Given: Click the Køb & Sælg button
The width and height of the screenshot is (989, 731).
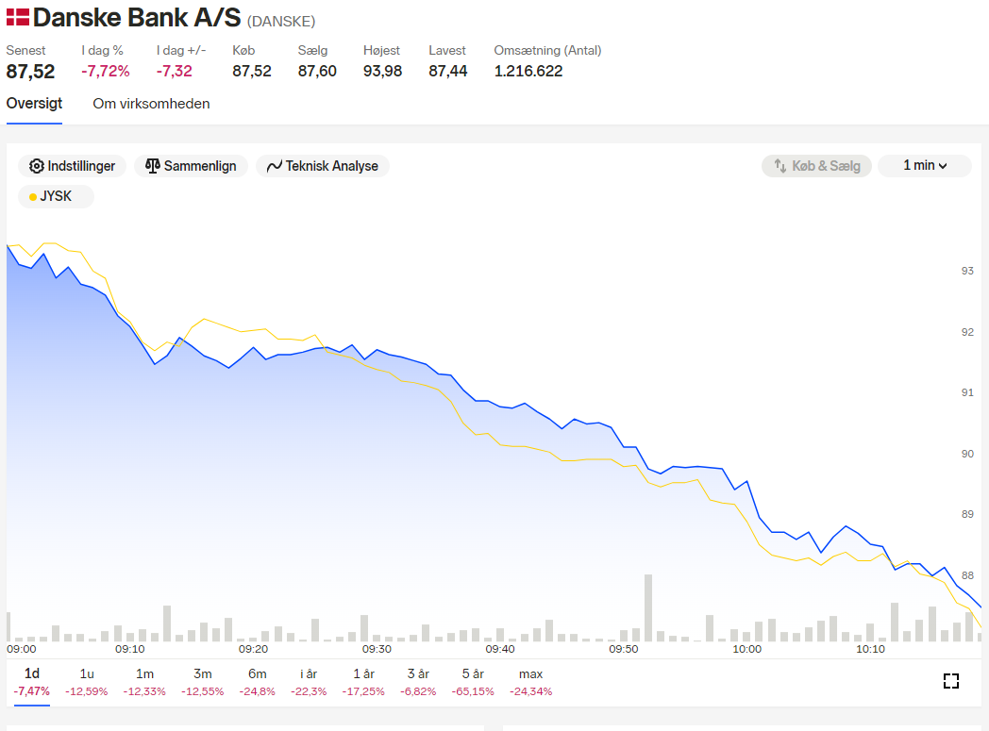Looking at the screenshot, I should tap(816, 166).
